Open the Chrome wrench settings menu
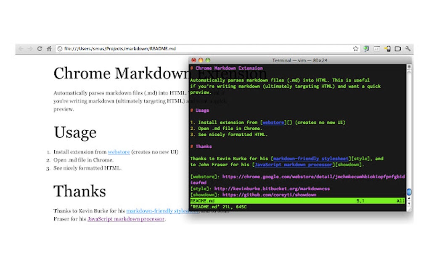The width and height of the screenshot is (429, 268). pos(407,48)
